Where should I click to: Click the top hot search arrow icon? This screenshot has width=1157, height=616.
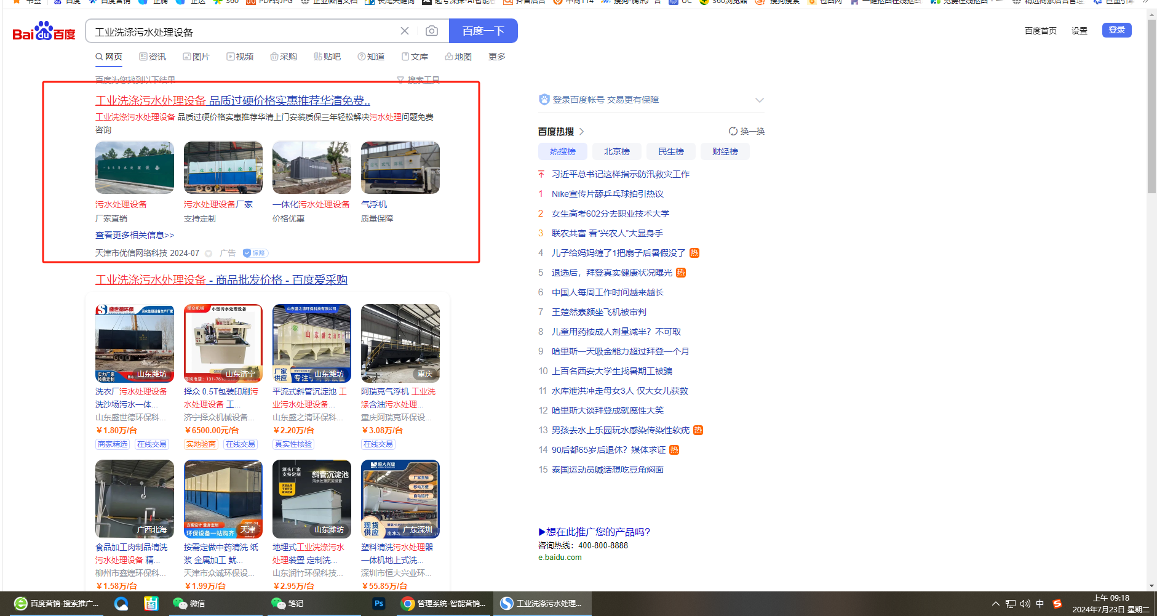pyautogui.click(x=541, y=174)
